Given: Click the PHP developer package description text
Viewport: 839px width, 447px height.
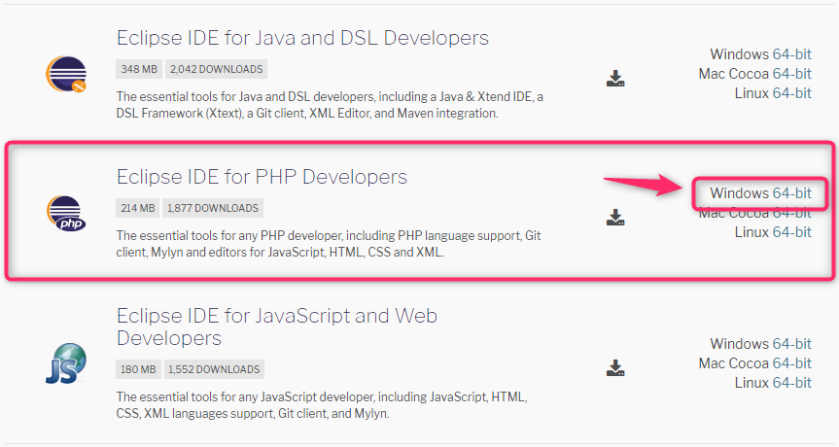Looking at the screenshot, I should [x=329, y=244].
